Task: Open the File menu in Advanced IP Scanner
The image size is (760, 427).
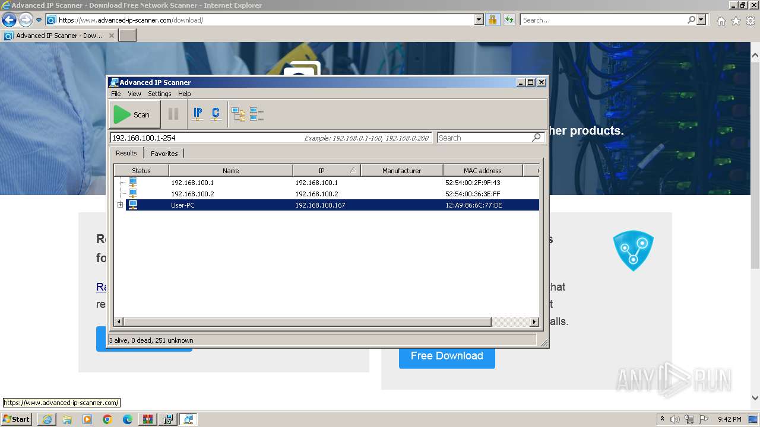Action: point(116,94)
